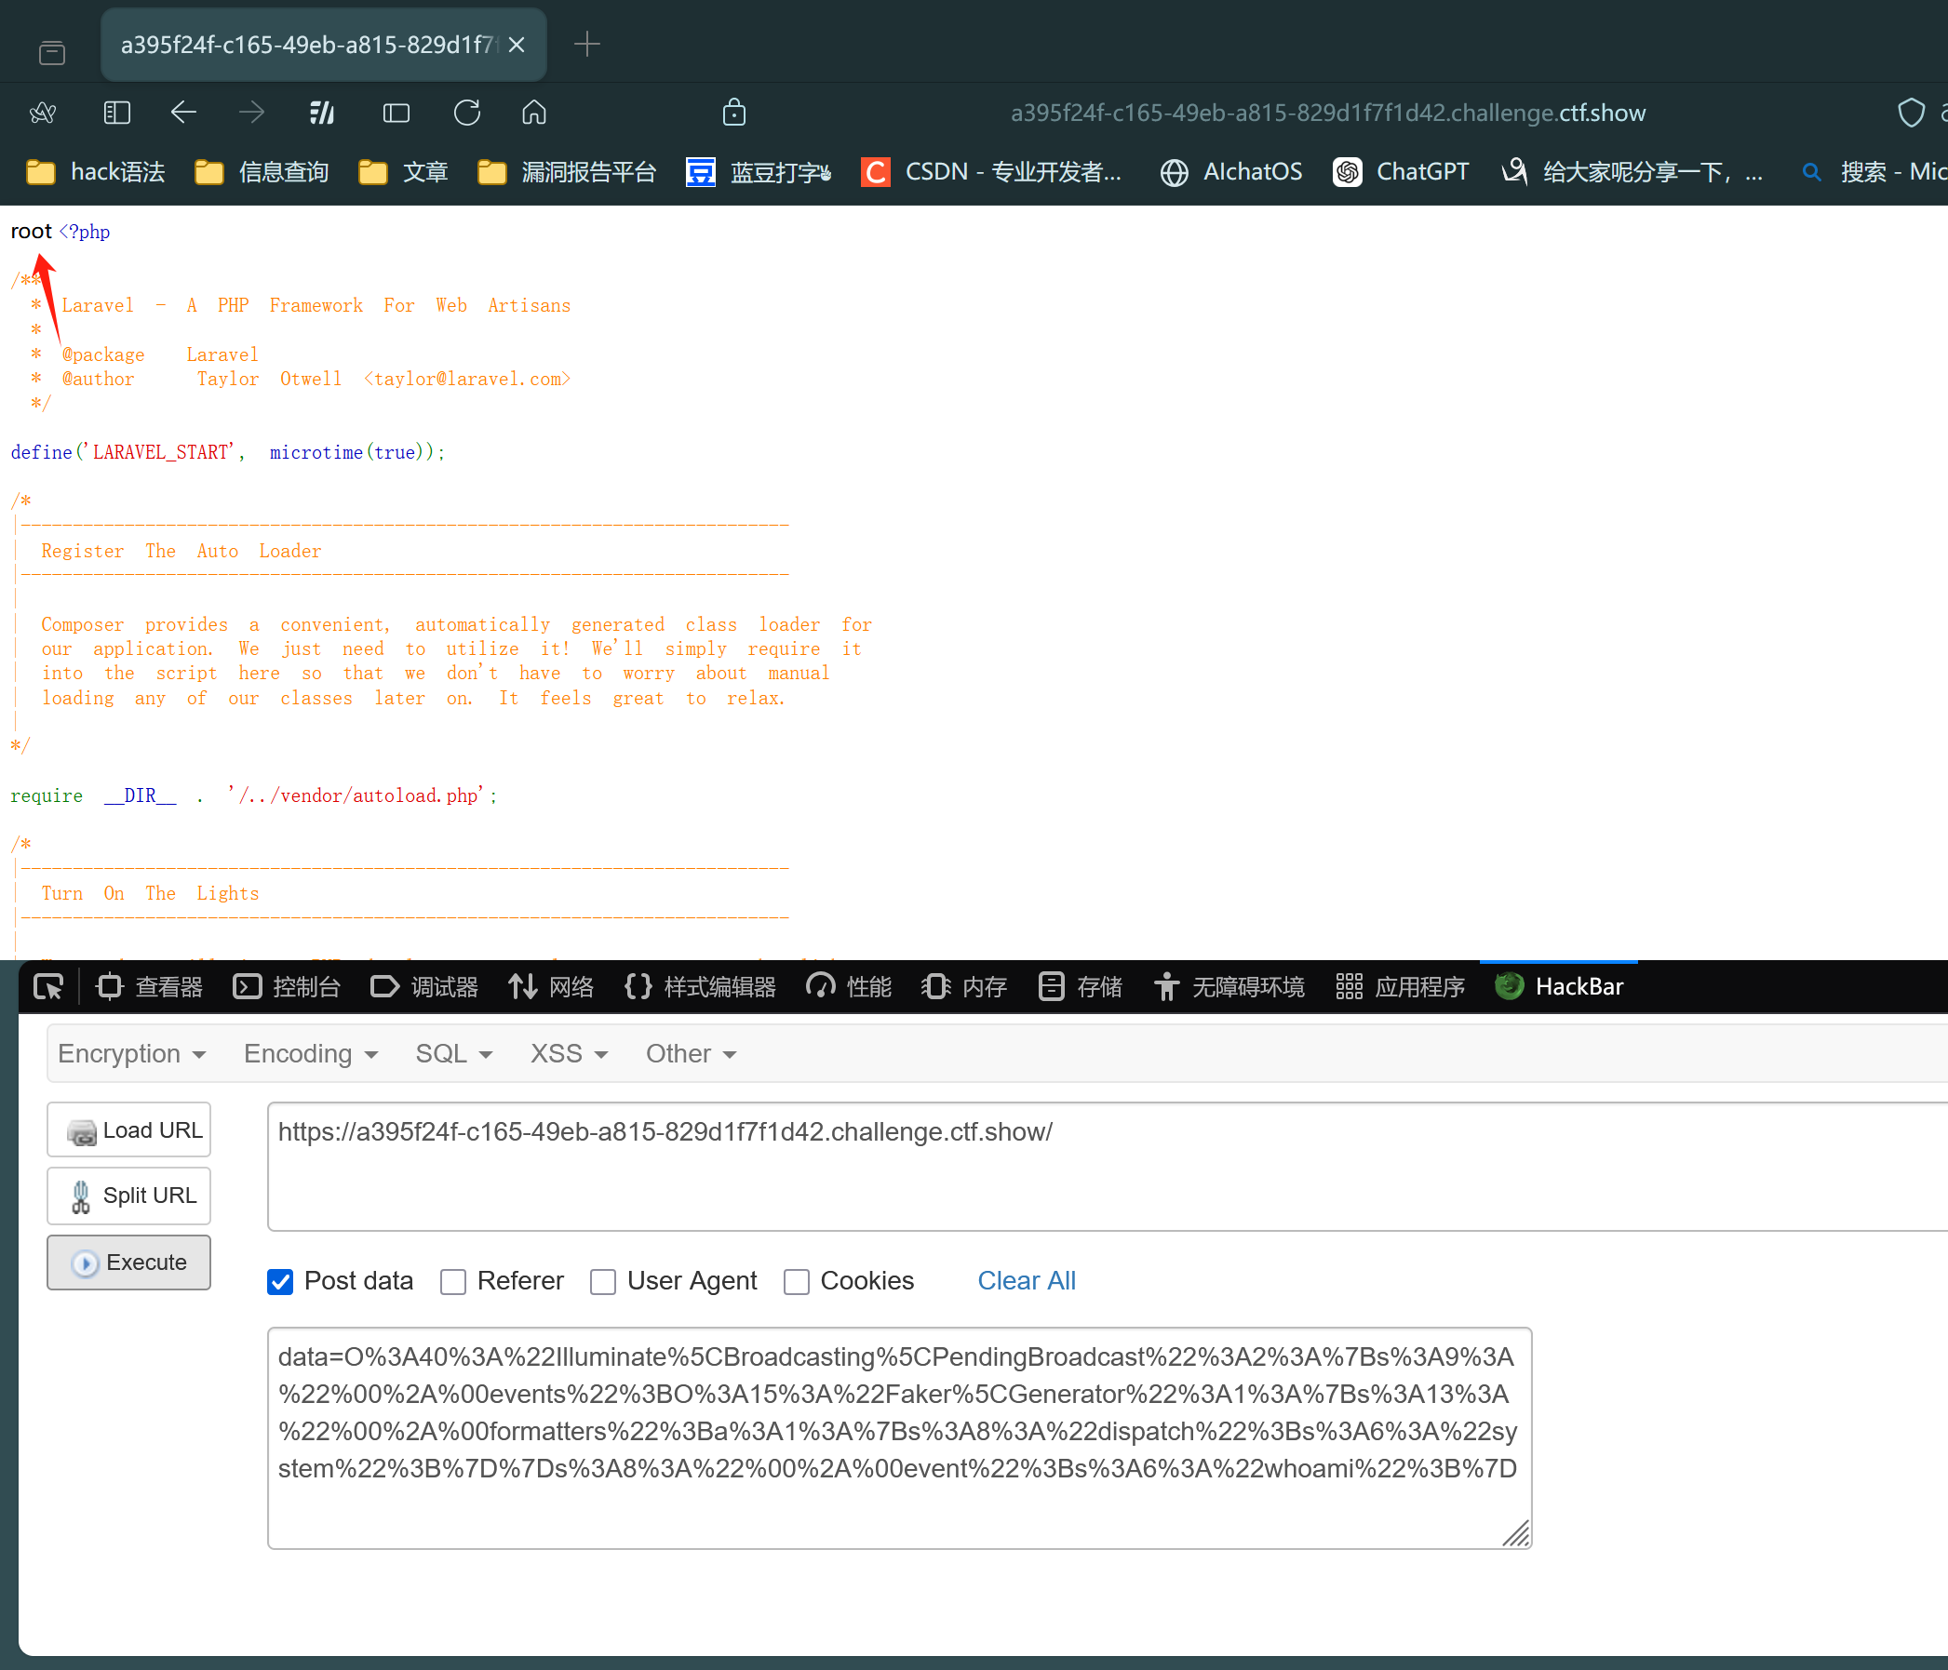Open the 网络 network devtools tab
The height and width of the screenshot is (1670, 1948).
tap(552, 987)
